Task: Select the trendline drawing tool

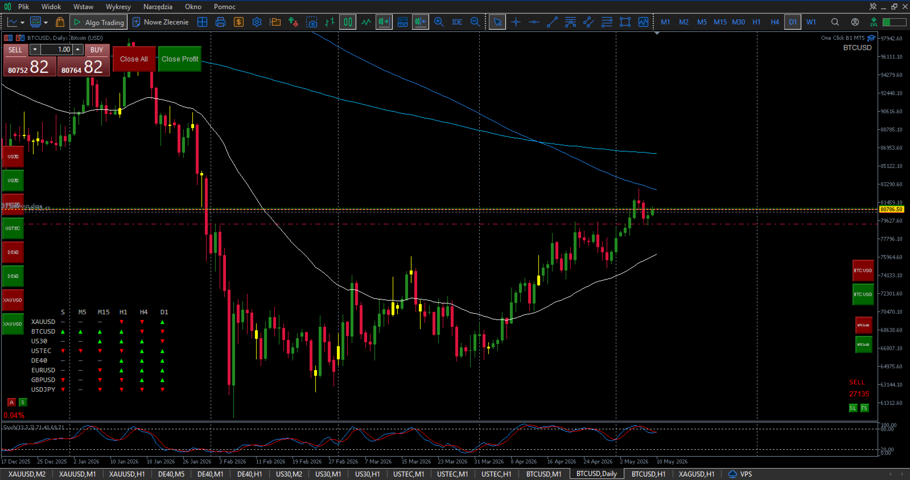Action: pos(552,22)
